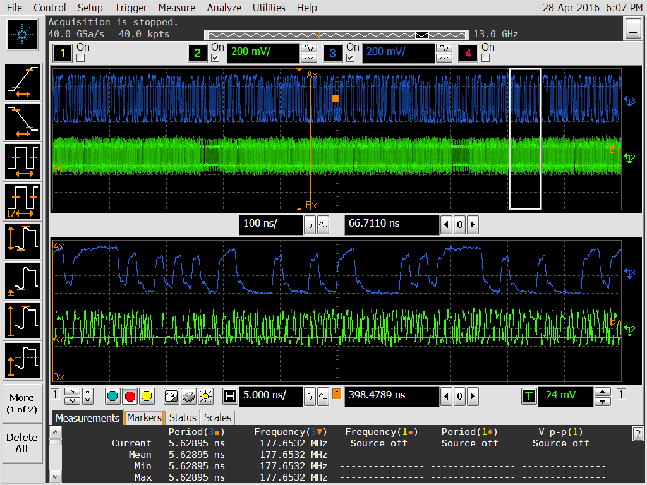
Task: Turn on channel 4 checkbox
Action: click(x=485, y=58)
